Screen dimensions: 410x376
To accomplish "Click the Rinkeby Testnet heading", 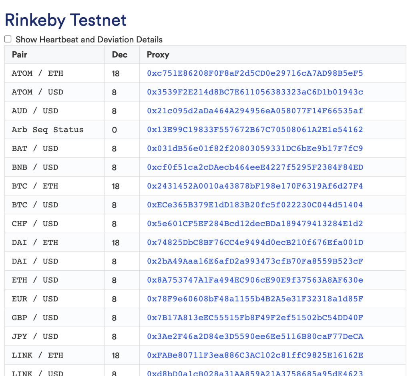I will (66, 20).
